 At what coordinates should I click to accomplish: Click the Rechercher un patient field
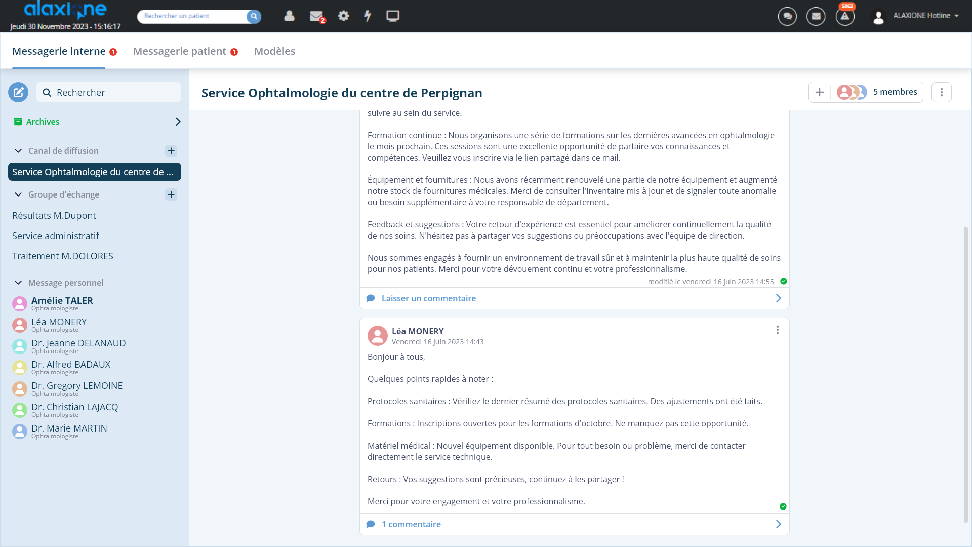pyautogui.click(x=192, y=16)
